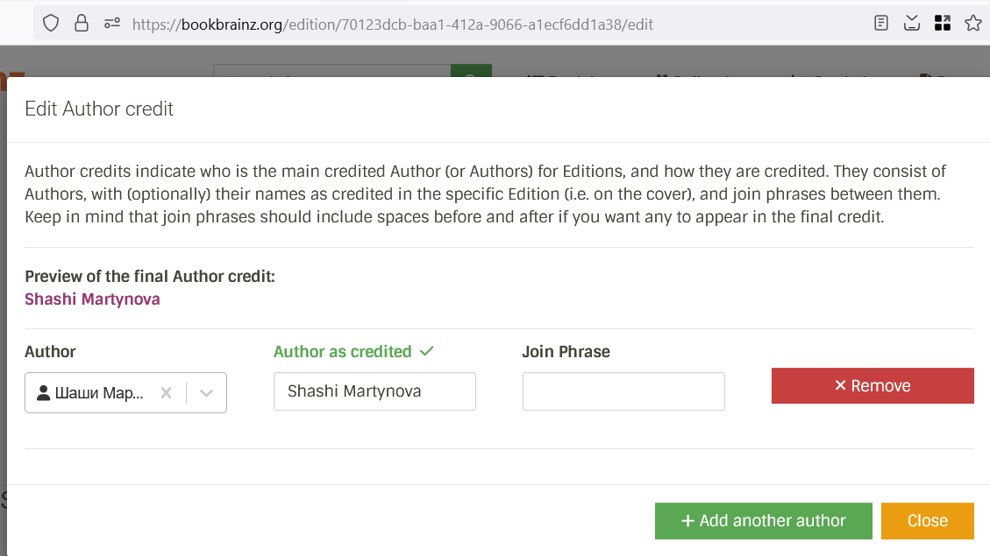Focus the Join Phrase input field
Viewport: 990px width, 556px height.
(623, 391)
